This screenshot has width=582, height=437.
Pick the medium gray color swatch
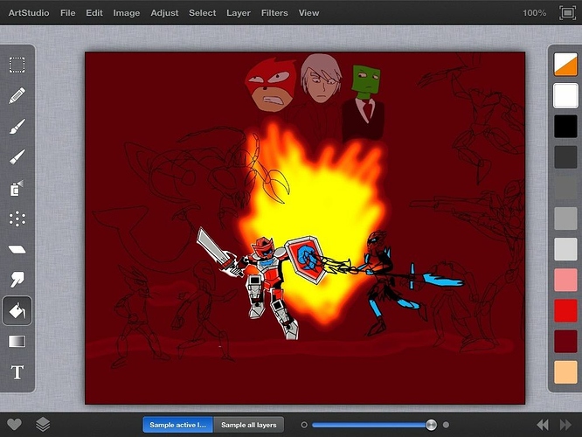click(565, 188)
